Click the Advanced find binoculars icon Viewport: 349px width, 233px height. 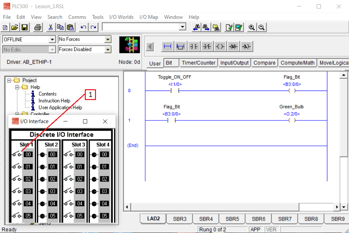[216, 27]
